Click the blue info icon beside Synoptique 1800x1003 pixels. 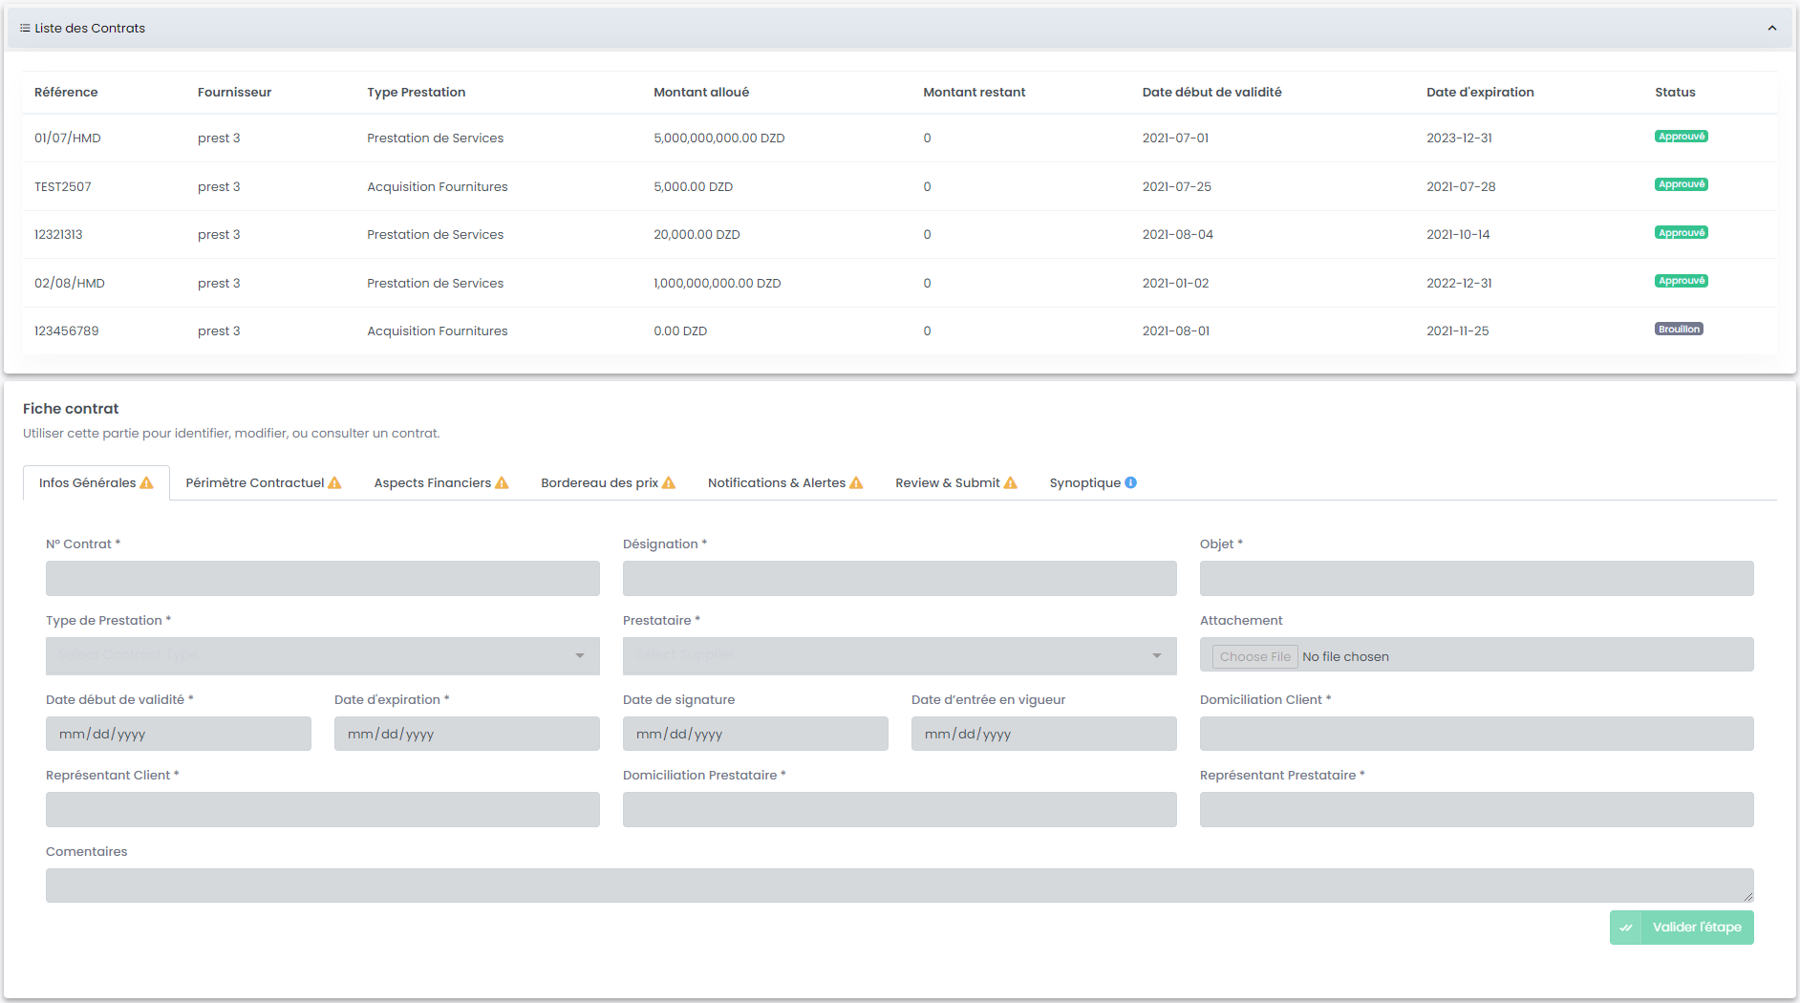coord(1130,482)
